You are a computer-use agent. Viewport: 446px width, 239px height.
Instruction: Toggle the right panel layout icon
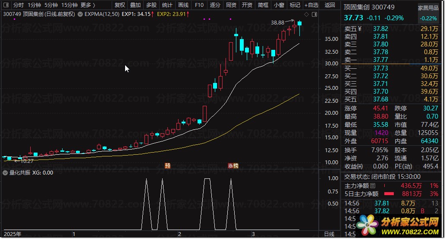(x=314, y=14)
